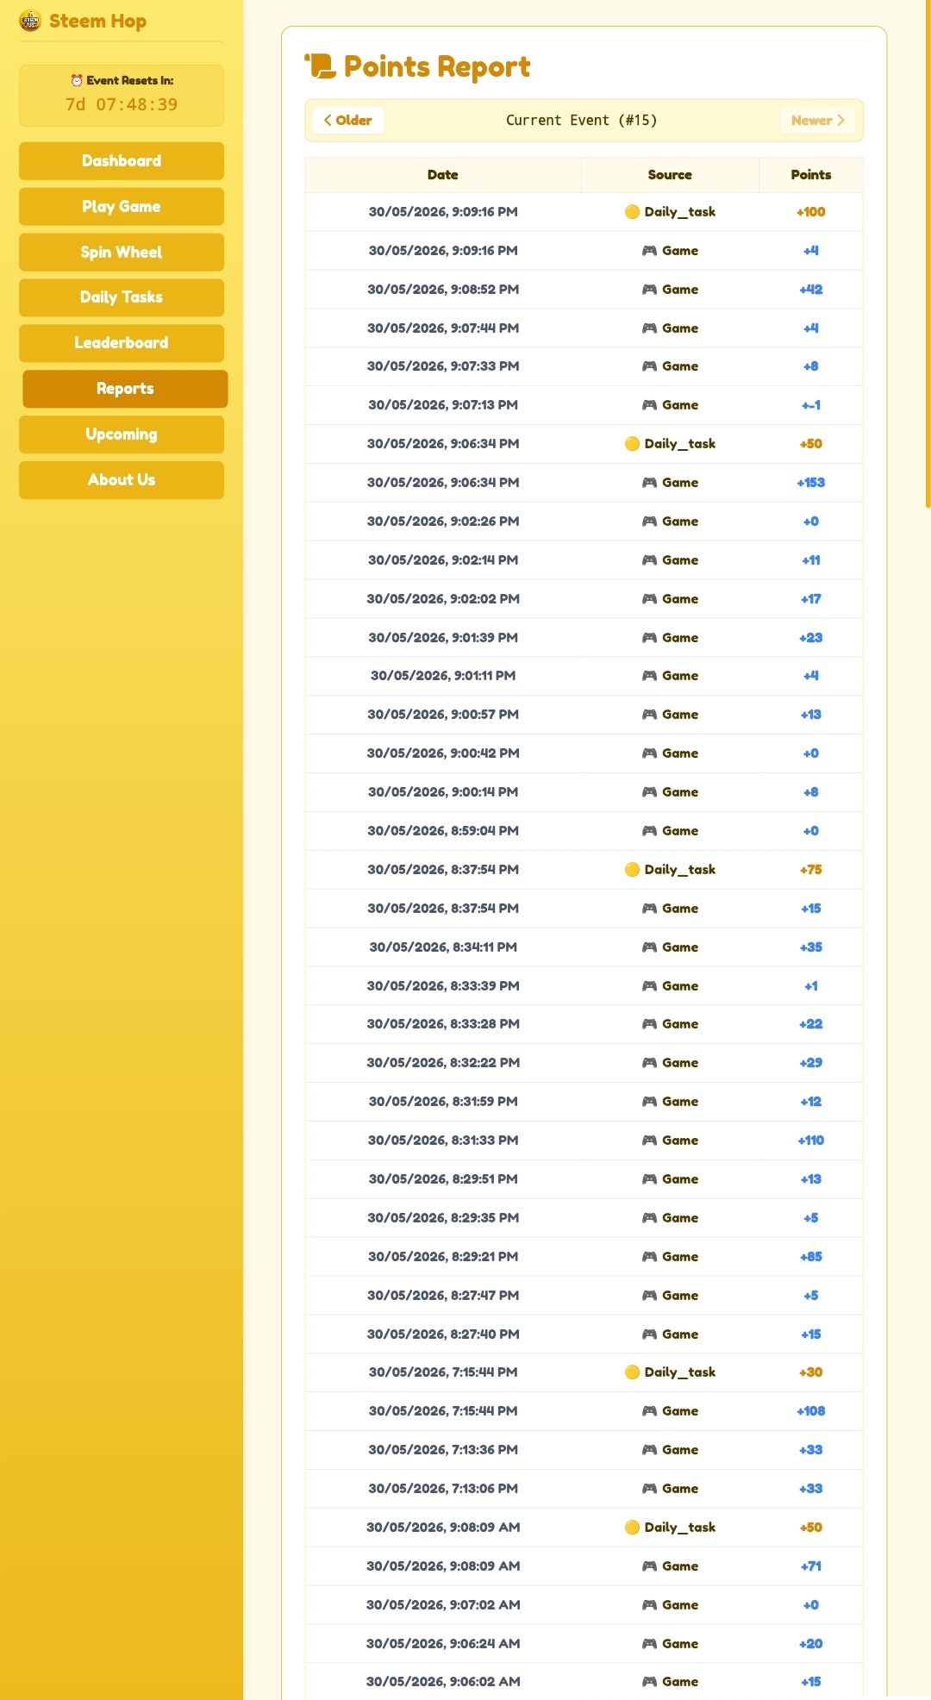Click the Points Report scroll icon
Image resolution: width=931 pixels, height=1700 pixels.
[321, 66]
